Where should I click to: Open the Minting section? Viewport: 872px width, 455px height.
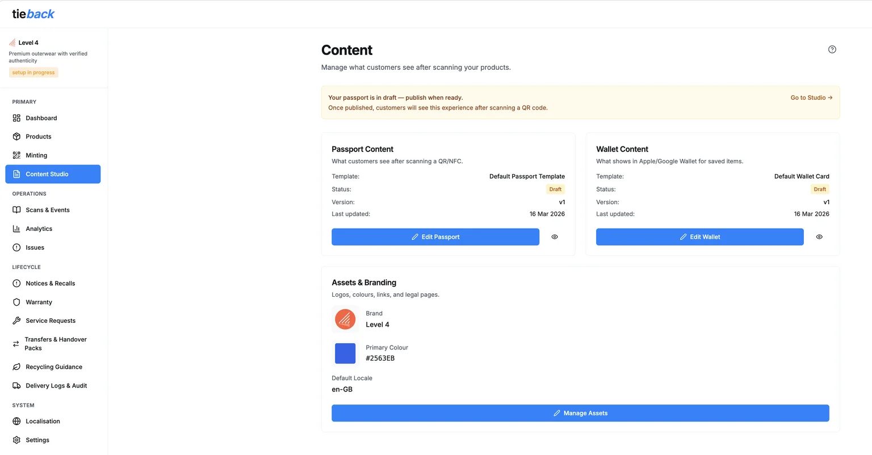(x=36, y=155)
